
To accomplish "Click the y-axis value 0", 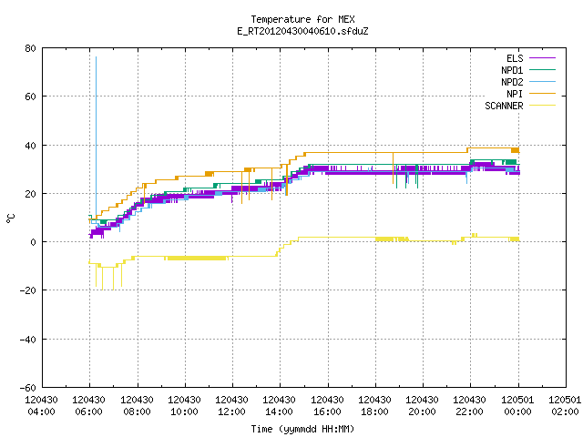I will pyautogui.click(x=33, y=242).
